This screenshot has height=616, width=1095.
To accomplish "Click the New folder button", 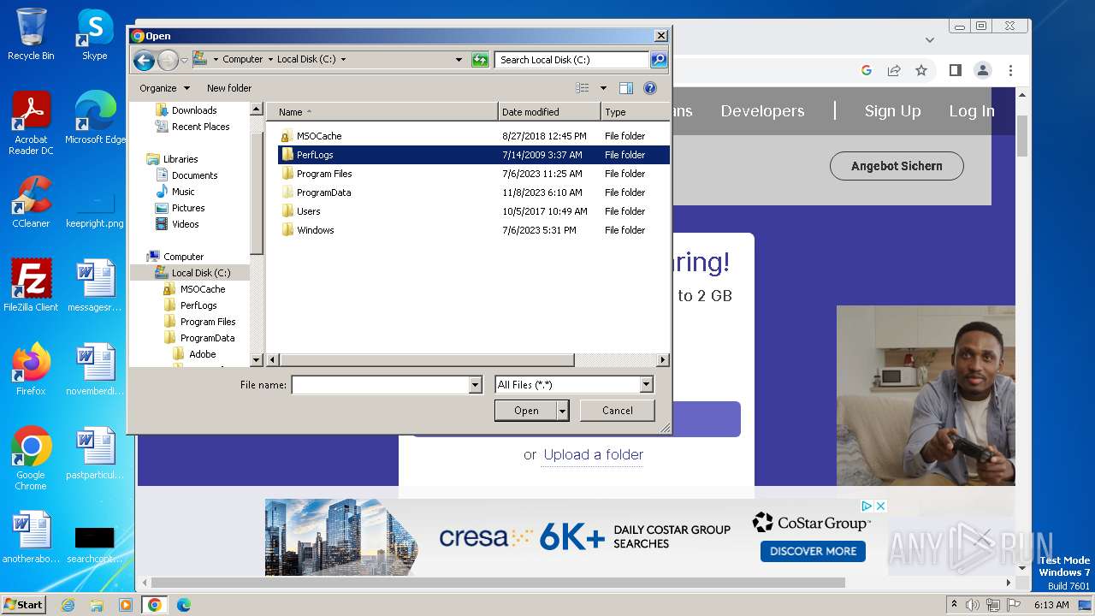I will click(x=229, y=88).
